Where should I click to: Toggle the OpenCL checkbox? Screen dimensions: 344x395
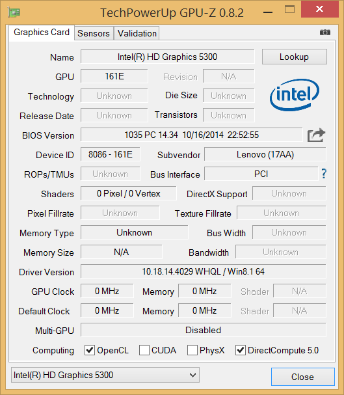point(90,350)
